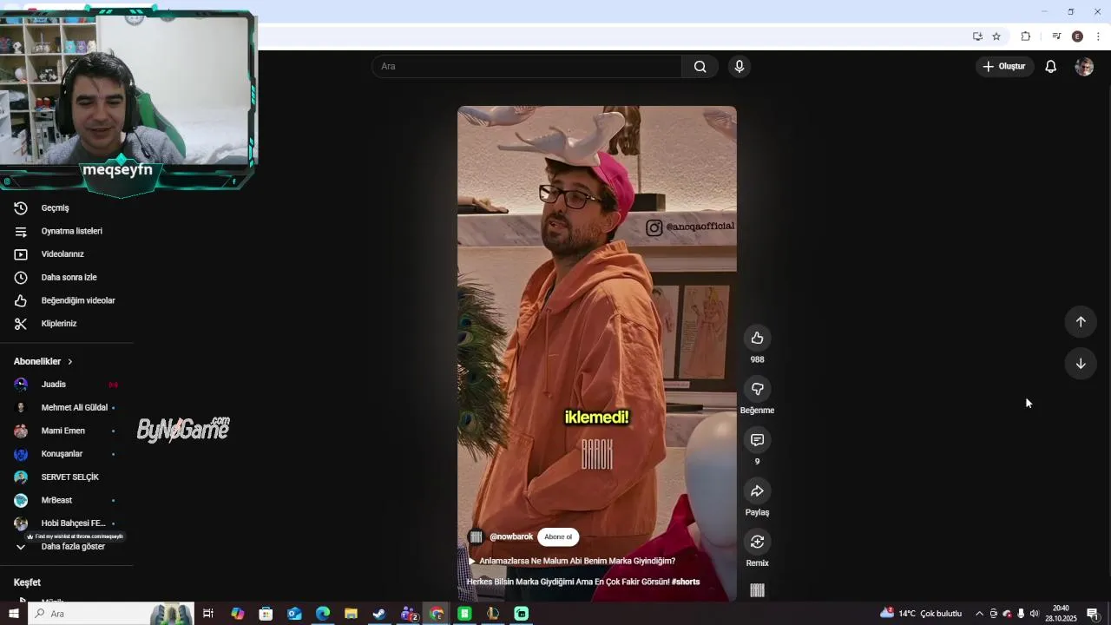The height and width of the screenshot is (625, 1111).
Task: Open Outlook from the taskbar
Action: tap(294, 614)
